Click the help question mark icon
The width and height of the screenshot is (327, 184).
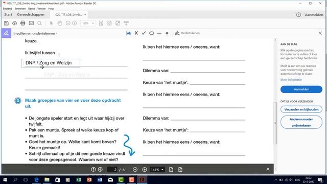(298, 15)
